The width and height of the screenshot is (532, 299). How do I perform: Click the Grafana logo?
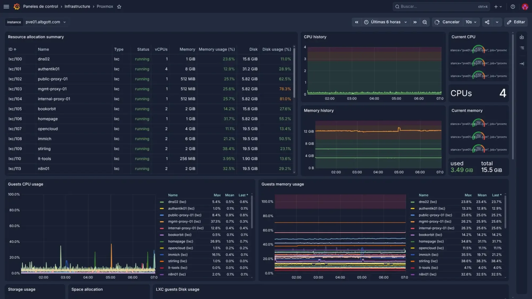[x=17, y=7]
